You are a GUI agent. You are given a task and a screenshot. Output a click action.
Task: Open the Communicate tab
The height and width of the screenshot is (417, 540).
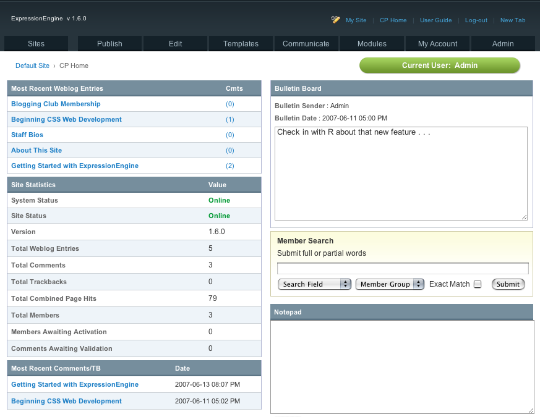pyautogui.click(x=306, y=44)
